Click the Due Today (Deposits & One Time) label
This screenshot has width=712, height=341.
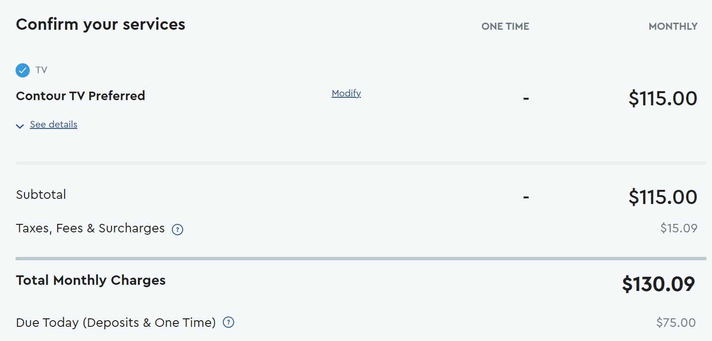116,323
